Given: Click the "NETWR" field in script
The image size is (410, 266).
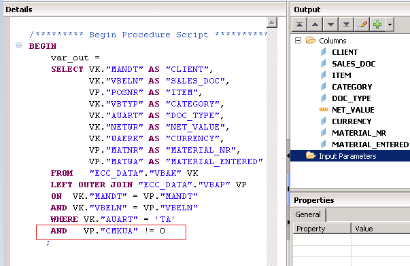Looking at the screenshot, I should point(124,127).
